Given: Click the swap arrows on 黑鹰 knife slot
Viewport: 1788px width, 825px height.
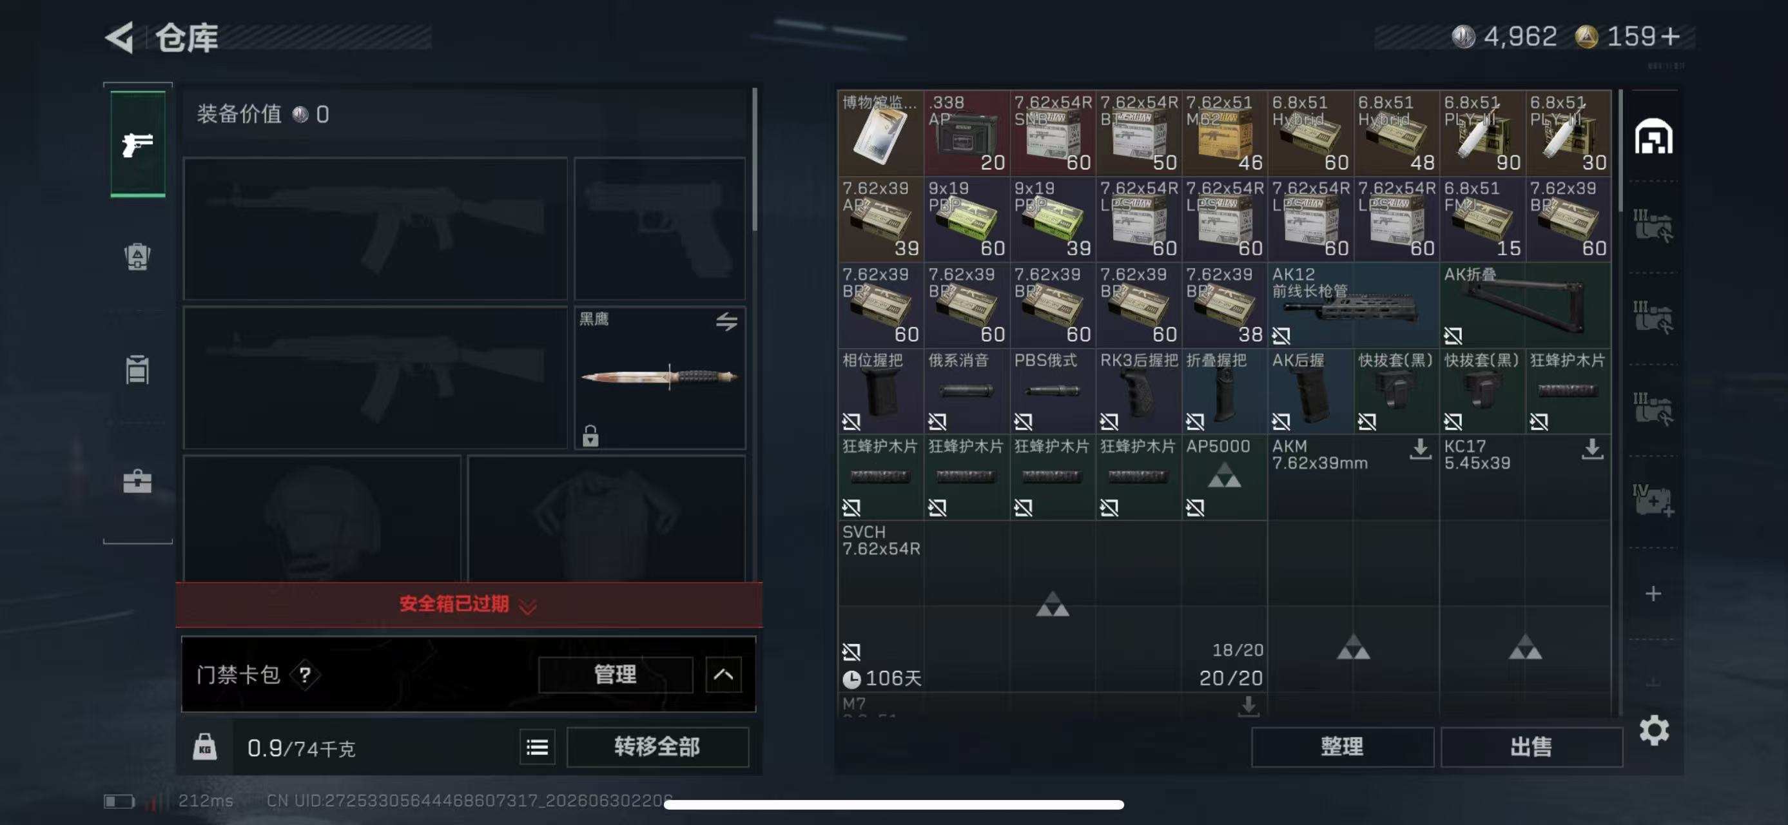Looking at the screenshot, I should click(x=726, y=321).
